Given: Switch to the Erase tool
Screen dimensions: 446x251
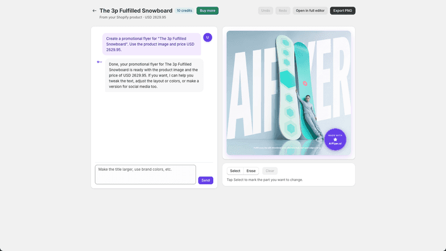Looking at the screenshot, I should (251, 171).
